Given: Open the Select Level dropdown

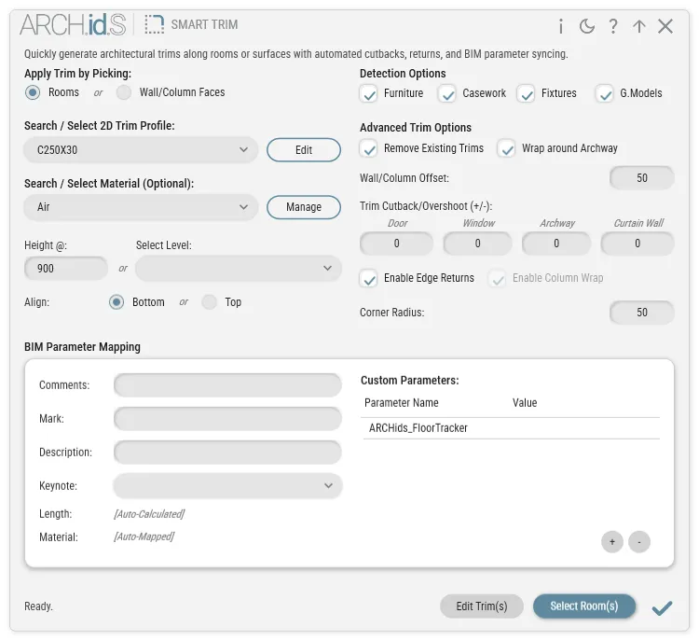Looking at the screenshot, I should click(x=238, y=269).
